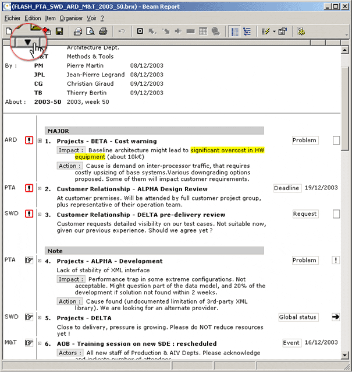This screenshot has height=372, width=352.
Task: Click the square target toolbar icon
Action: pos(140,31)
